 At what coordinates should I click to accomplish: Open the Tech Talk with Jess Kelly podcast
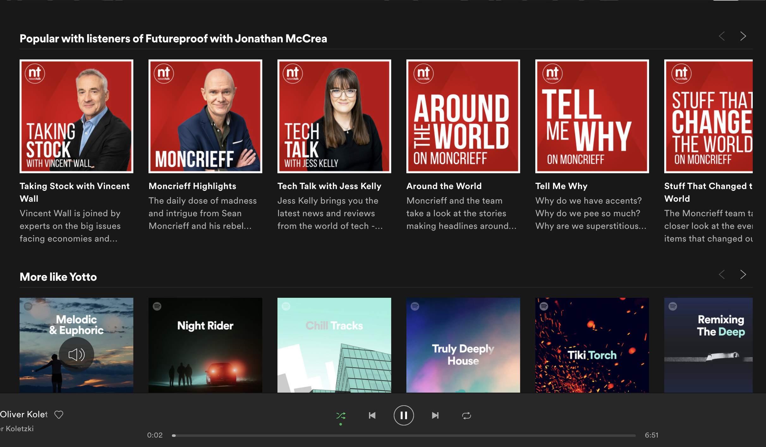[x=333, y=115]
